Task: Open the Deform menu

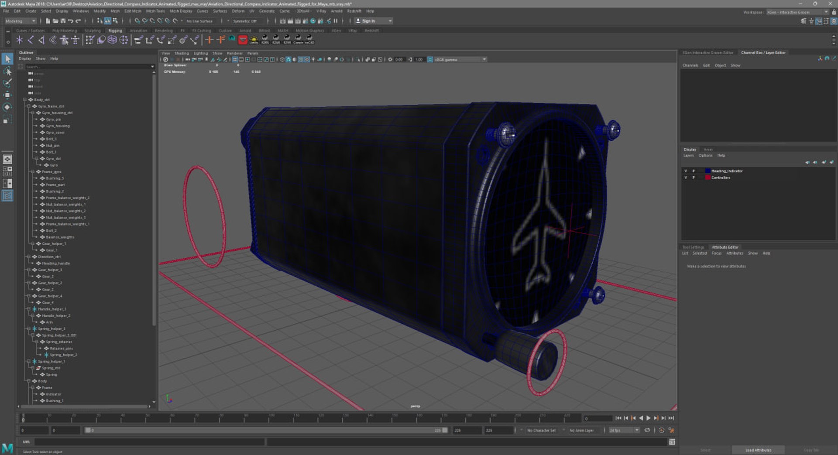Action: point(238,11)
